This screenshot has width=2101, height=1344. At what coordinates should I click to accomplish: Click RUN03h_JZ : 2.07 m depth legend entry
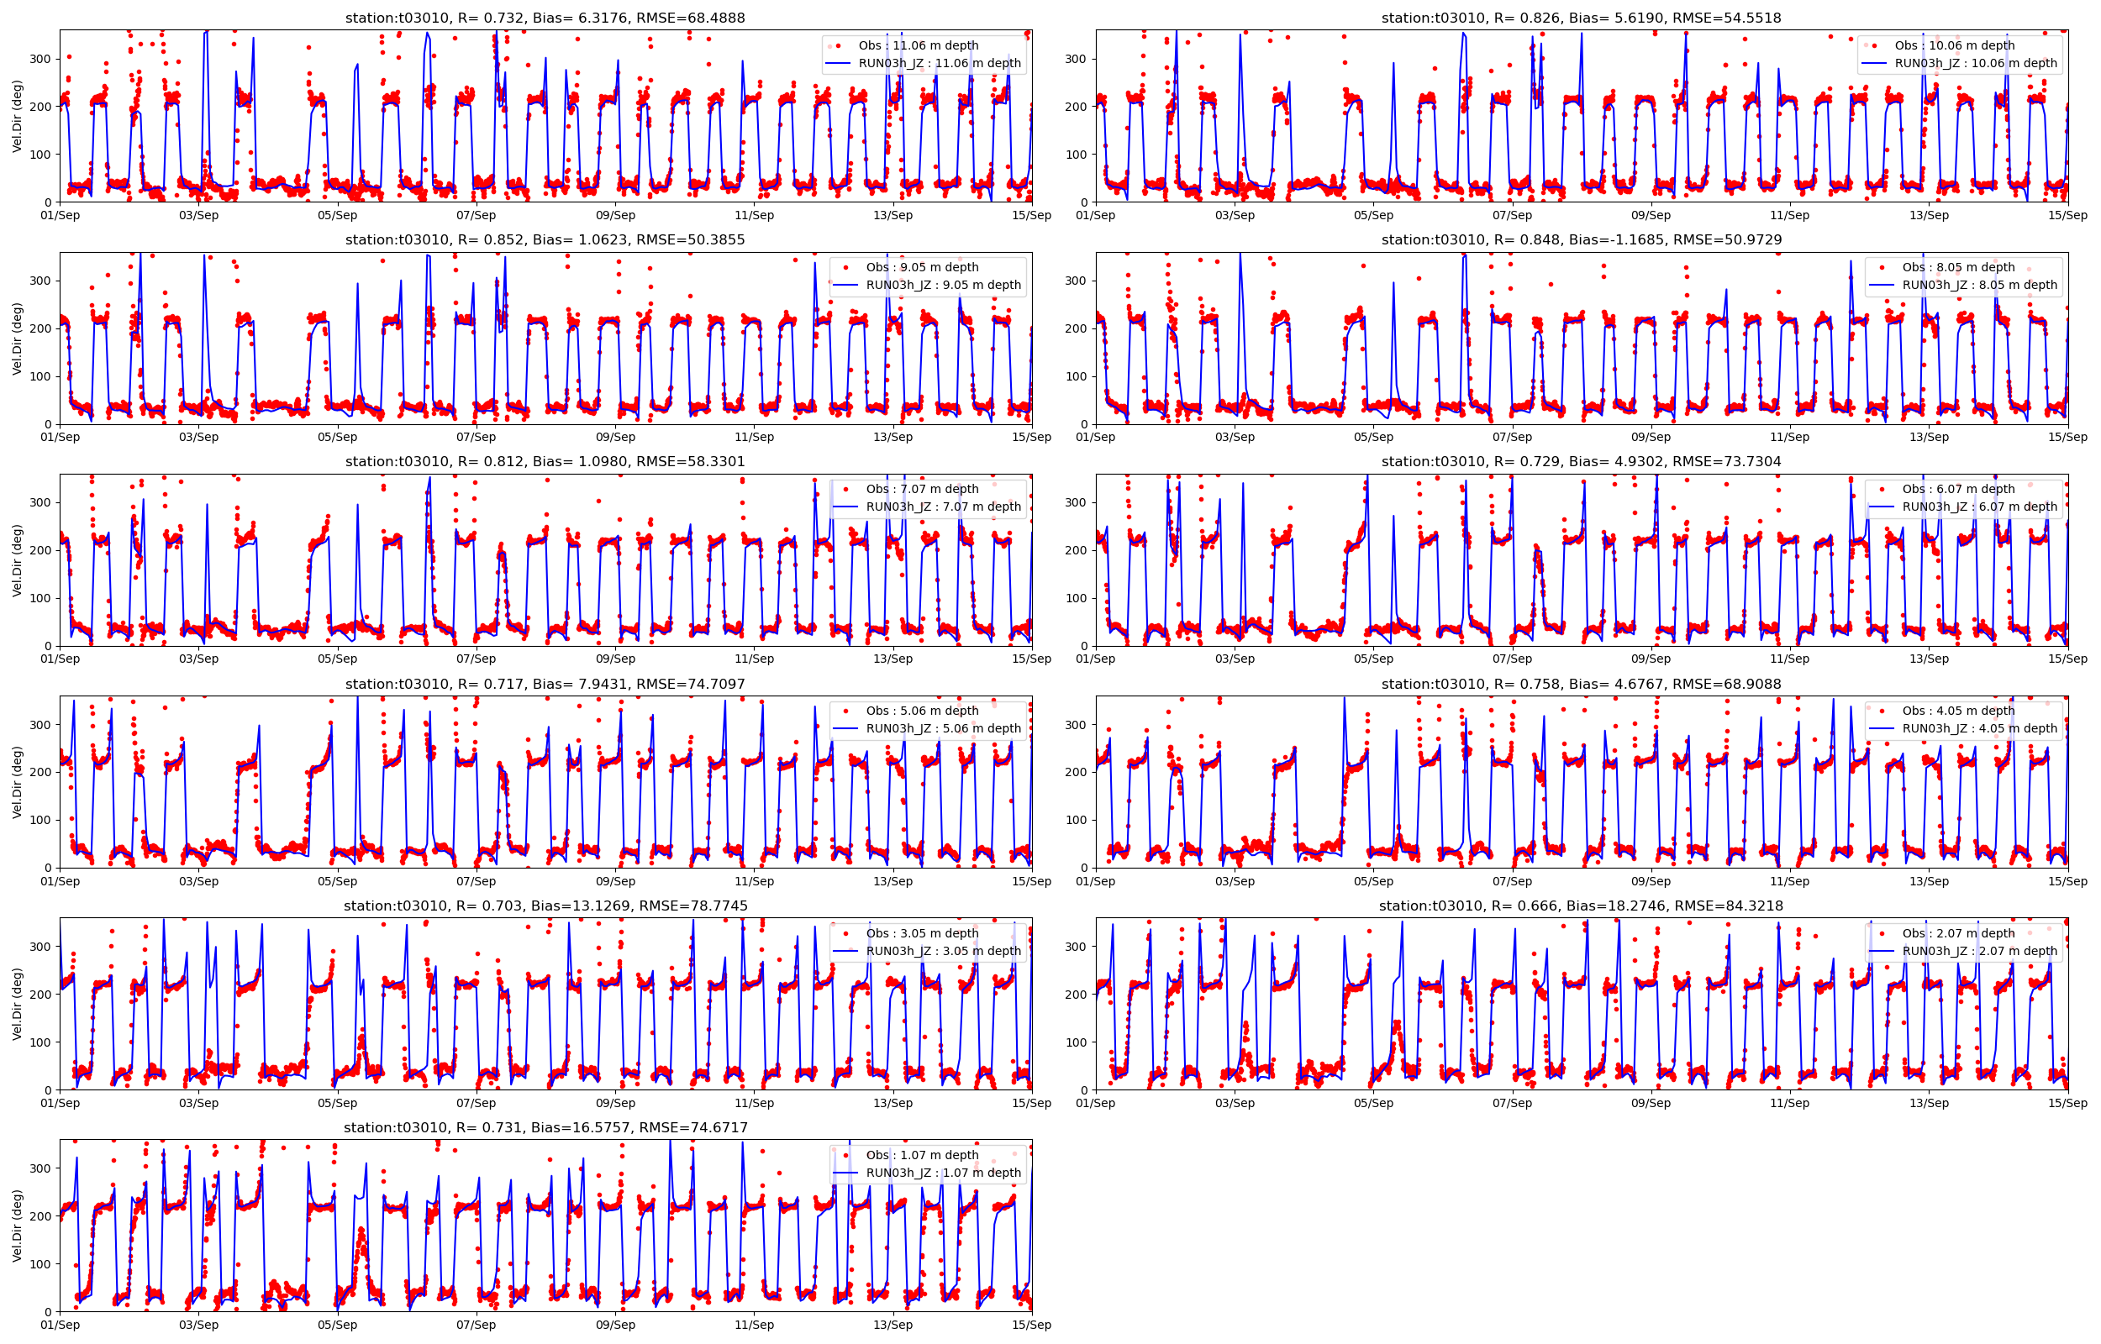point(1980,950)
